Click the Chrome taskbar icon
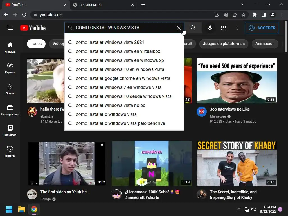The height and width of the screenshot is (216, 288). click(34, 209)
